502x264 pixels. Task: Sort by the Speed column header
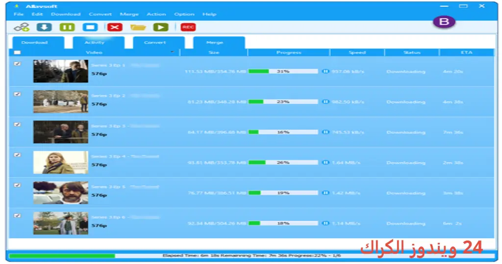pyautogui.click(x=357, y=53)
